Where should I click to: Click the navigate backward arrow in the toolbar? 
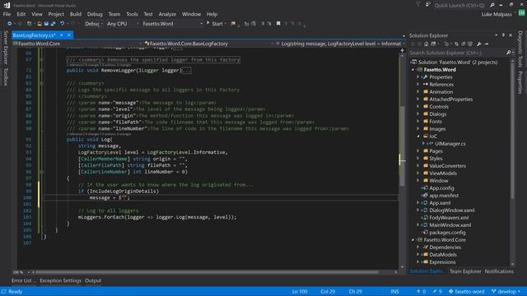pyautogui.click(x=9, y=24)
